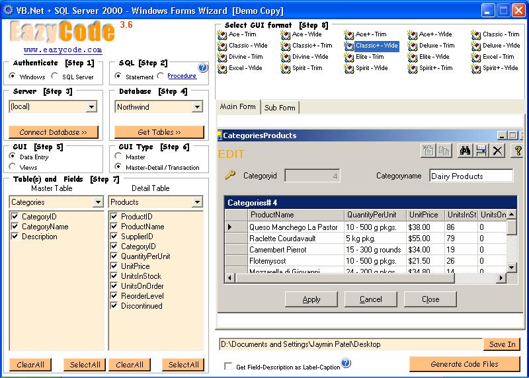529x378 pixels.
Task: Select SQL Server authentication option
Action: [54, 76]
